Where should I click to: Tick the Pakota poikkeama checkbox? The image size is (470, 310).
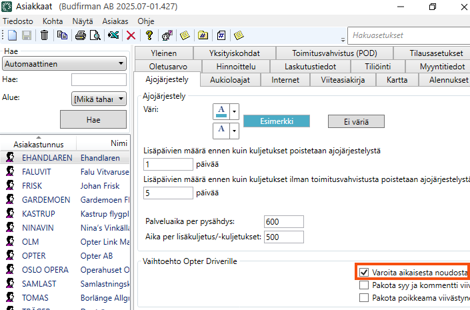(x=364, y=297)
